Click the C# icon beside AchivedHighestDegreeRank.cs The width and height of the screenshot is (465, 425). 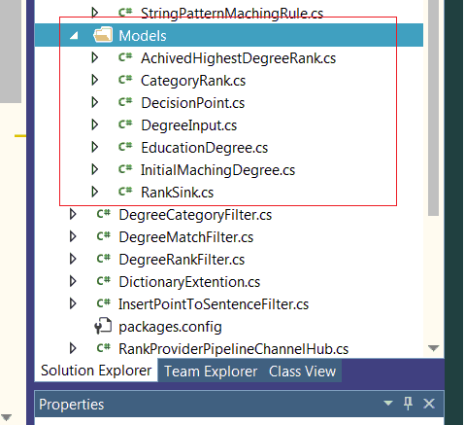click(125, 57)
